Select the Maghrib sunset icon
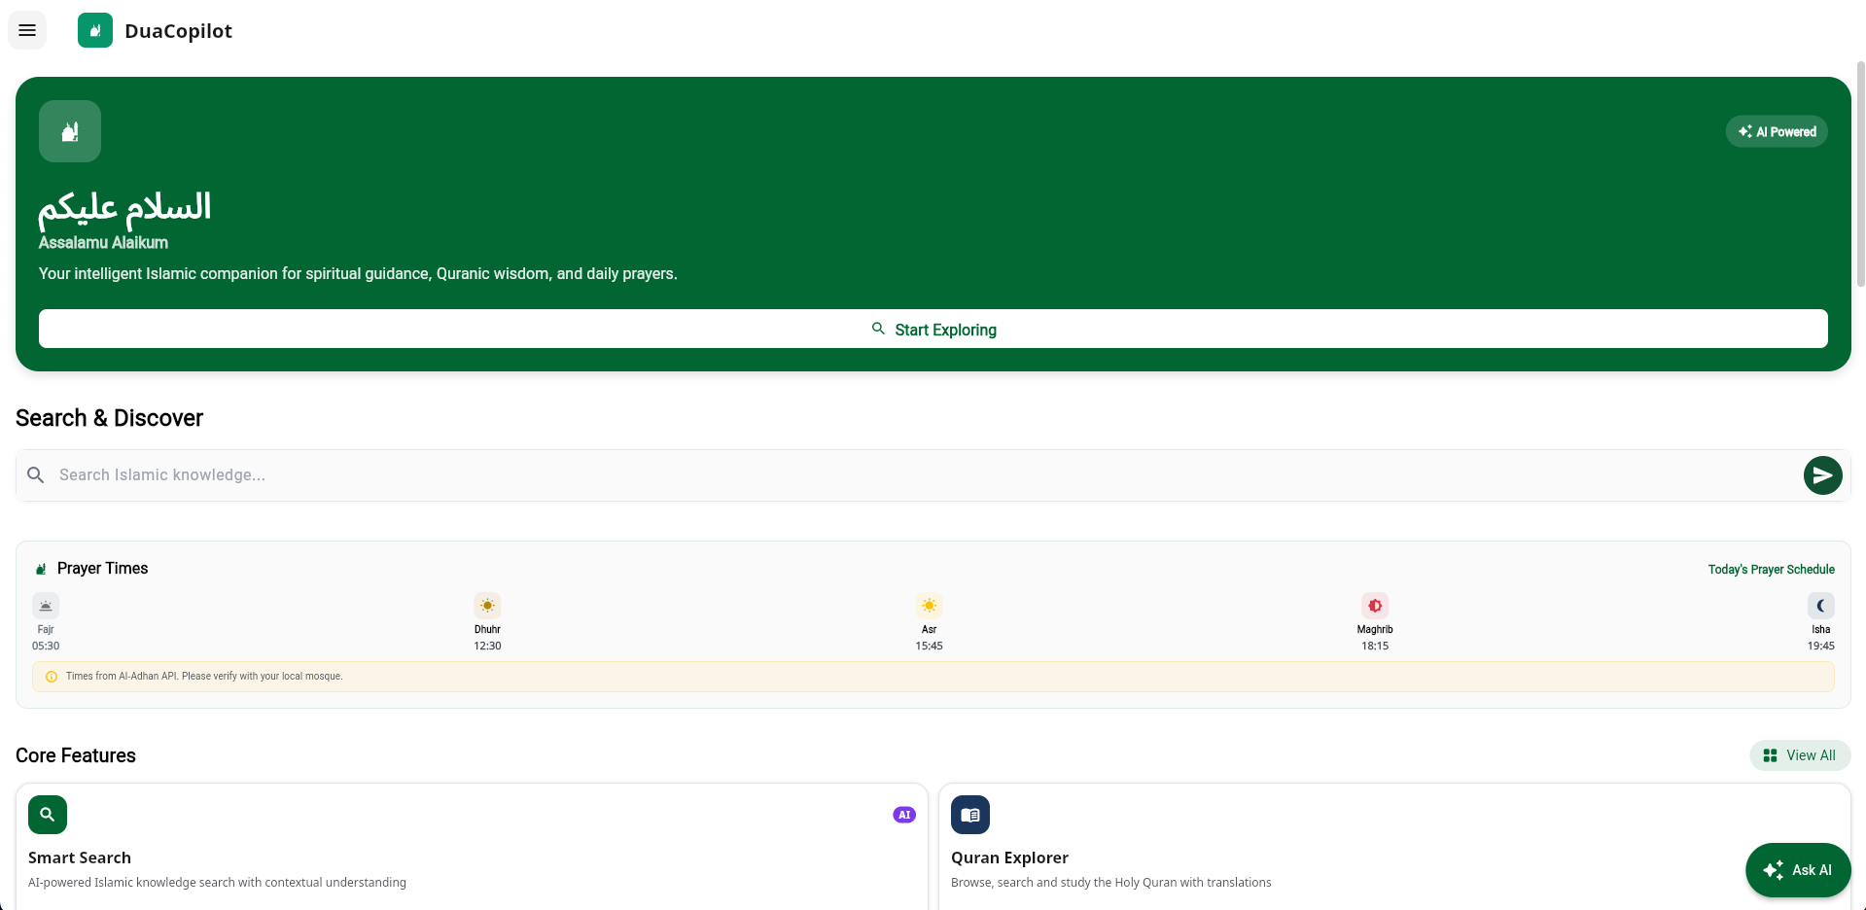Image resolution: width=1866 pixels, height=910 pixels. click(1375, 606)
